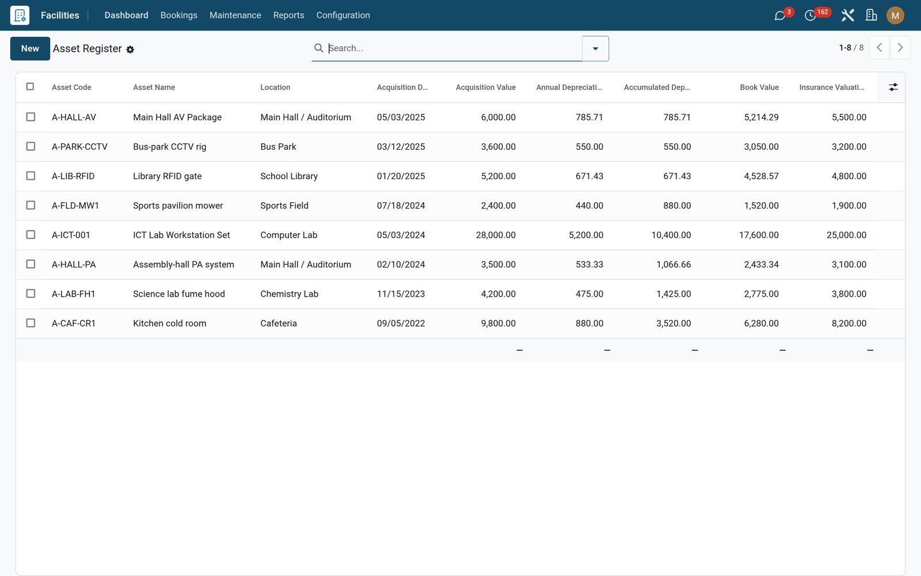The image size is (921, 576).
Task: Open the user avatar M menu
Action: click(895, 16)
